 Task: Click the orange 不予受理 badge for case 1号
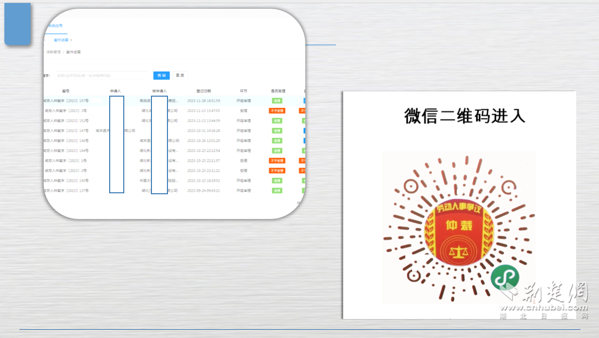277,160
